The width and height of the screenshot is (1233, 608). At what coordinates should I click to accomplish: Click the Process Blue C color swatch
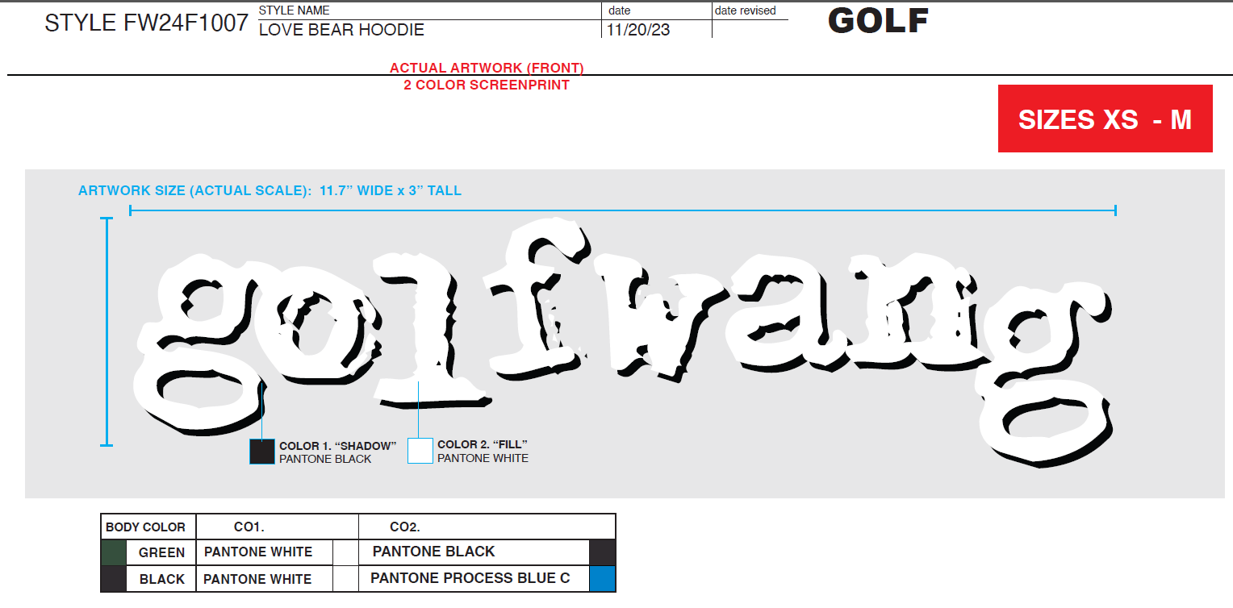603,579
